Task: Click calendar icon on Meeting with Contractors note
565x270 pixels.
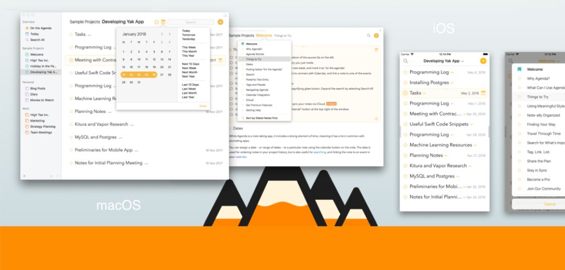Action: tap(221, 60)
